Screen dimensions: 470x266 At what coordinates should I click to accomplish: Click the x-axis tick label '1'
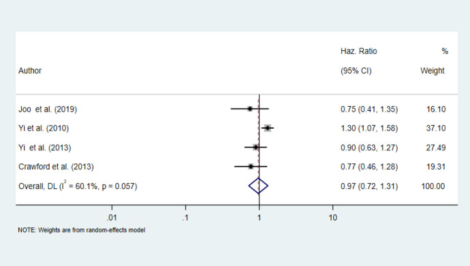[259, 218]
